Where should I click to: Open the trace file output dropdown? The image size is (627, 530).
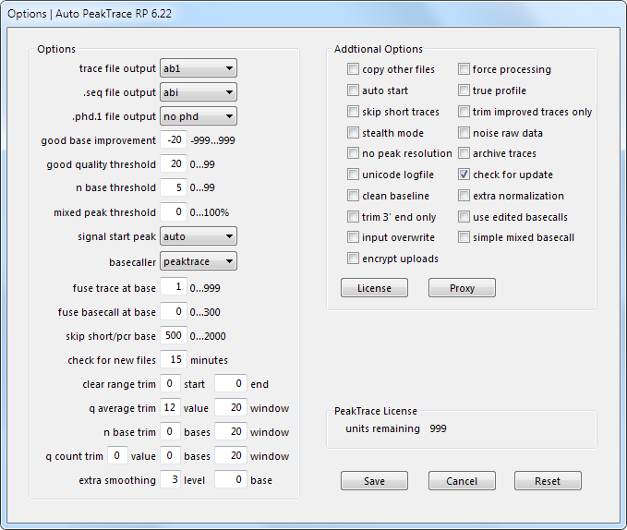pyautogui.click(x=199, y=68)
